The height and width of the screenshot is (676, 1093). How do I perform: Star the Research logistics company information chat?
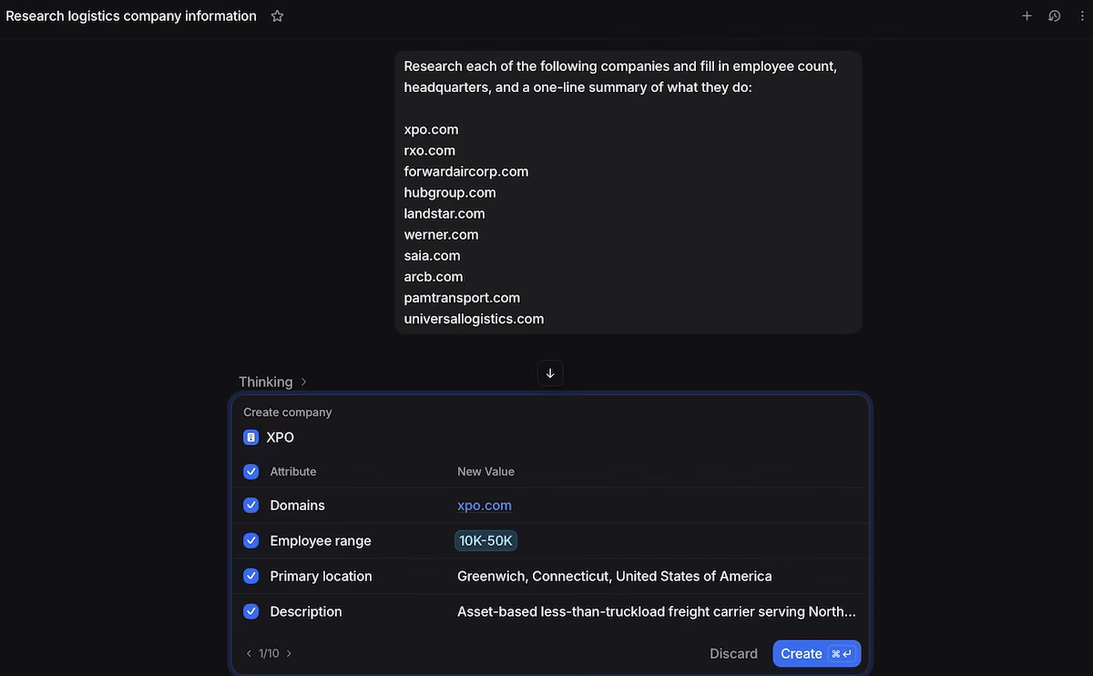coord(278,15)
